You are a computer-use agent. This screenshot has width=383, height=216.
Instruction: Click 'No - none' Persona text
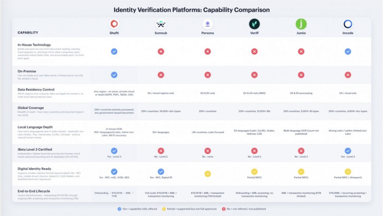coord(208,157)
